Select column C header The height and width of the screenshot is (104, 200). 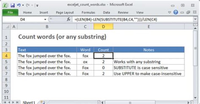coord(85,26)
